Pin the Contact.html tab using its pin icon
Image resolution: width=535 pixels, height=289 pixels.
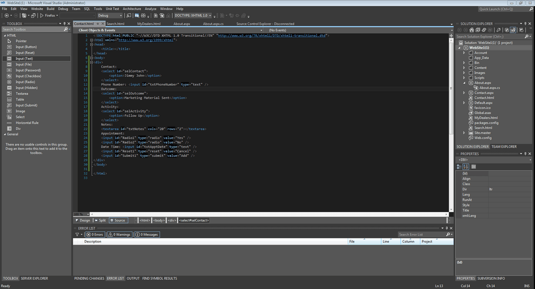tap(98, 24)
